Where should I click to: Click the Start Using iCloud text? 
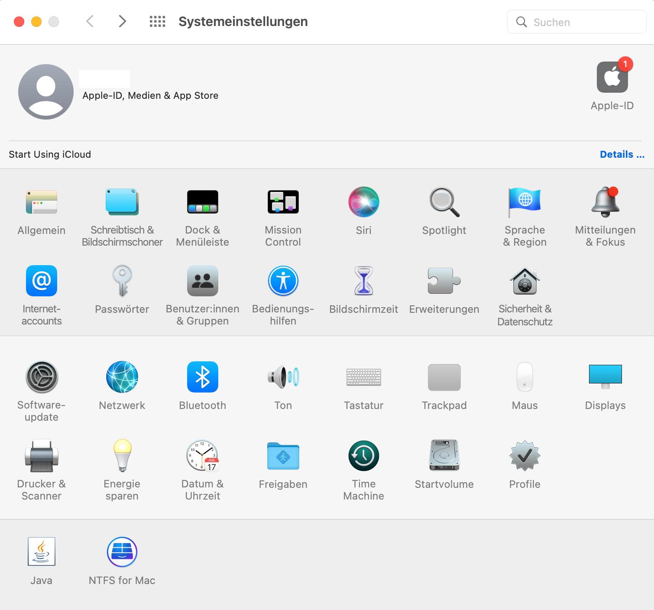(x=50, y=155)
